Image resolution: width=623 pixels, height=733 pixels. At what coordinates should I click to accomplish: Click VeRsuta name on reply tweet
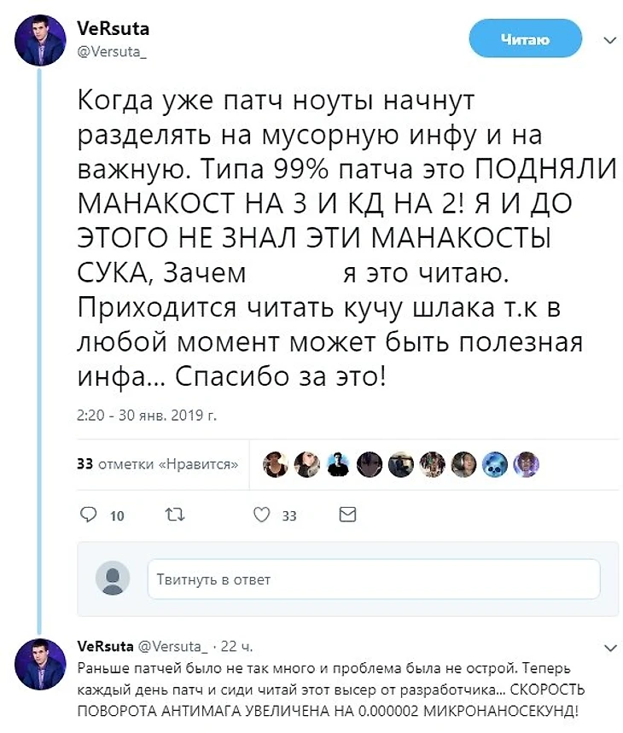[x=102, y=645]
